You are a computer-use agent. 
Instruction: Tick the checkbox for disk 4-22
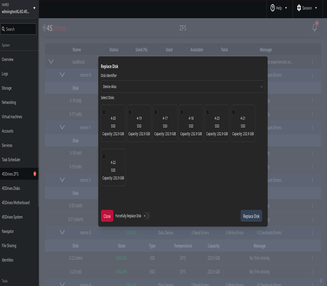tap(104, 156)
